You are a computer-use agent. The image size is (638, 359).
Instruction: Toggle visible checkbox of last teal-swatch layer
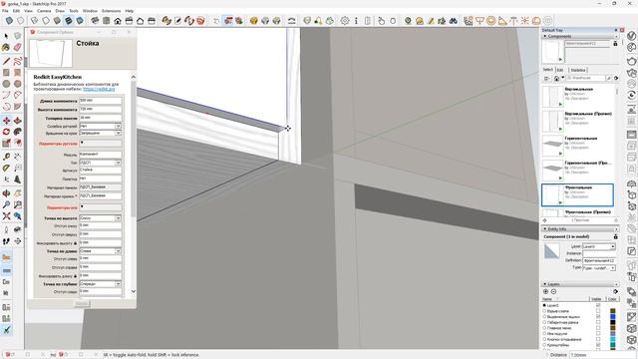(598, 345)
